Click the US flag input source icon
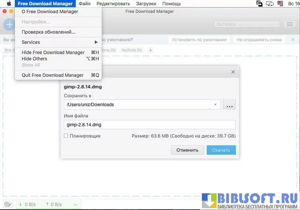The height and width of the screenshot is (210, 300). (280, 4)
